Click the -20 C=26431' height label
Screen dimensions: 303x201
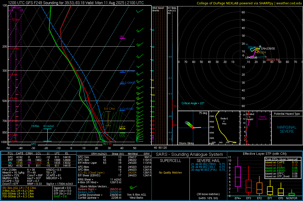[x=128, y=83]
